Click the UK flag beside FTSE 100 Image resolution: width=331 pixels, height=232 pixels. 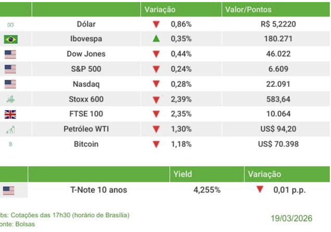coord(10,114)
